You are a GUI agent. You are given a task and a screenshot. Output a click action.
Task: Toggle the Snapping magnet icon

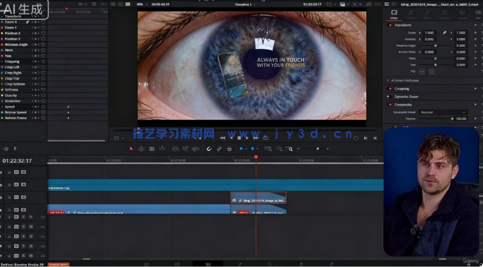coord(209,149)
